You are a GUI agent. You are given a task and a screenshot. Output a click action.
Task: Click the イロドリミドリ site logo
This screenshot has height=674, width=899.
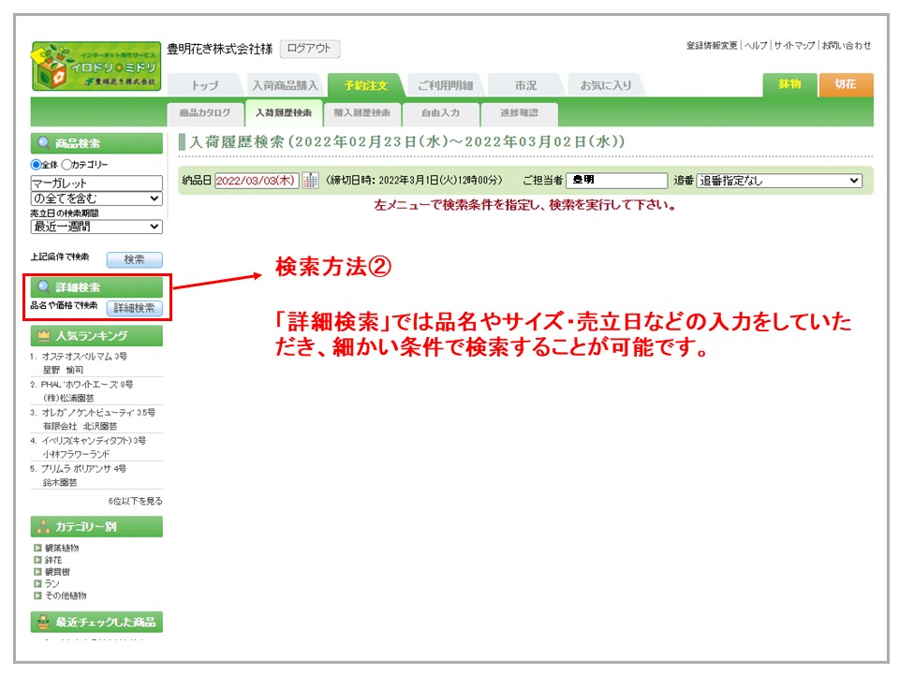pyautogui.click(x=96, y=66)
